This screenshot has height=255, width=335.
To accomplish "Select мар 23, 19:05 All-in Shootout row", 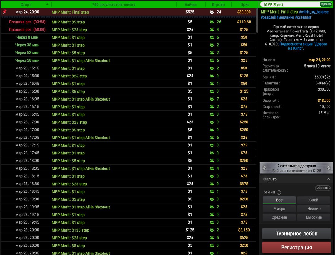I will point(128,207).
